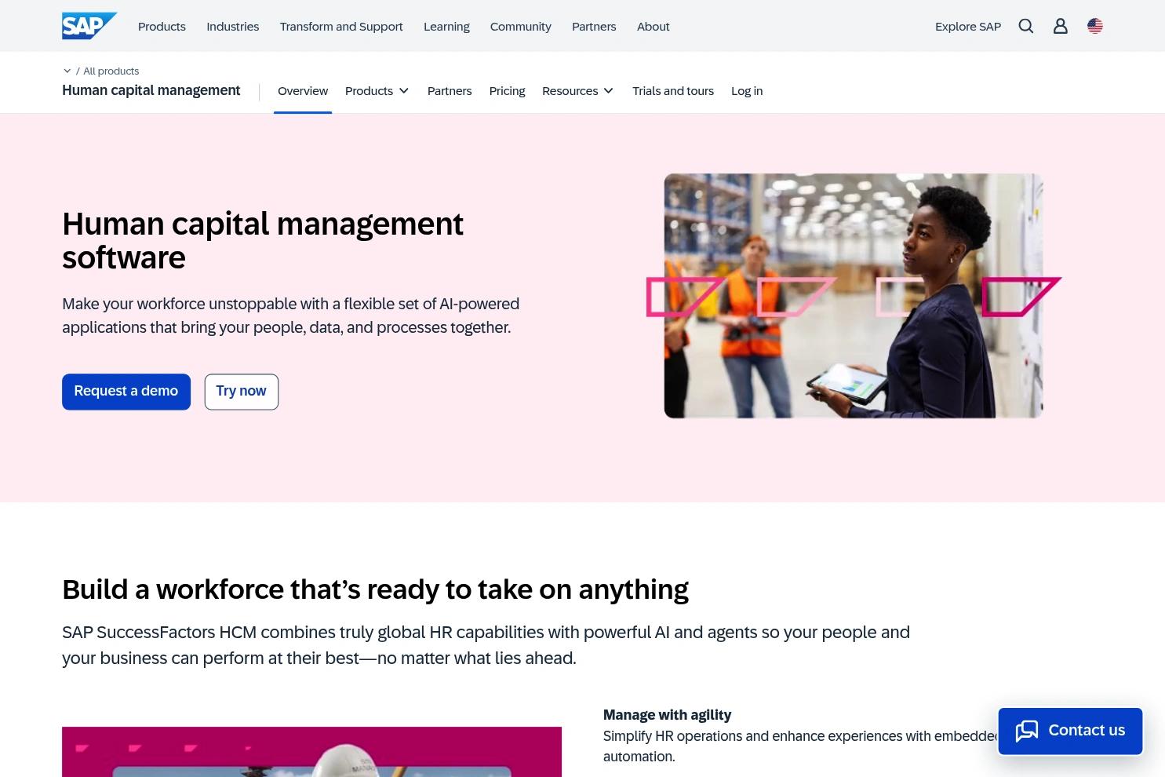
Task: Click the Log in link
Action: (x=747, y=91)
